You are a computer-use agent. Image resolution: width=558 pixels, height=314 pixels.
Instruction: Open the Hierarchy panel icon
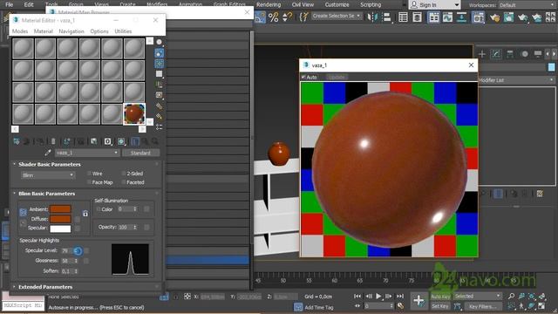point(509,54)
